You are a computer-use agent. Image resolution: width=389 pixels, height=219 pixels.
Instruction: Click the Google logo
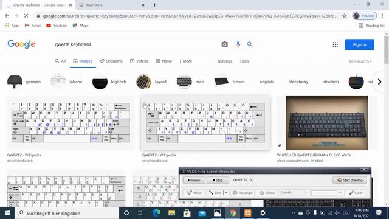click(21, 44)
